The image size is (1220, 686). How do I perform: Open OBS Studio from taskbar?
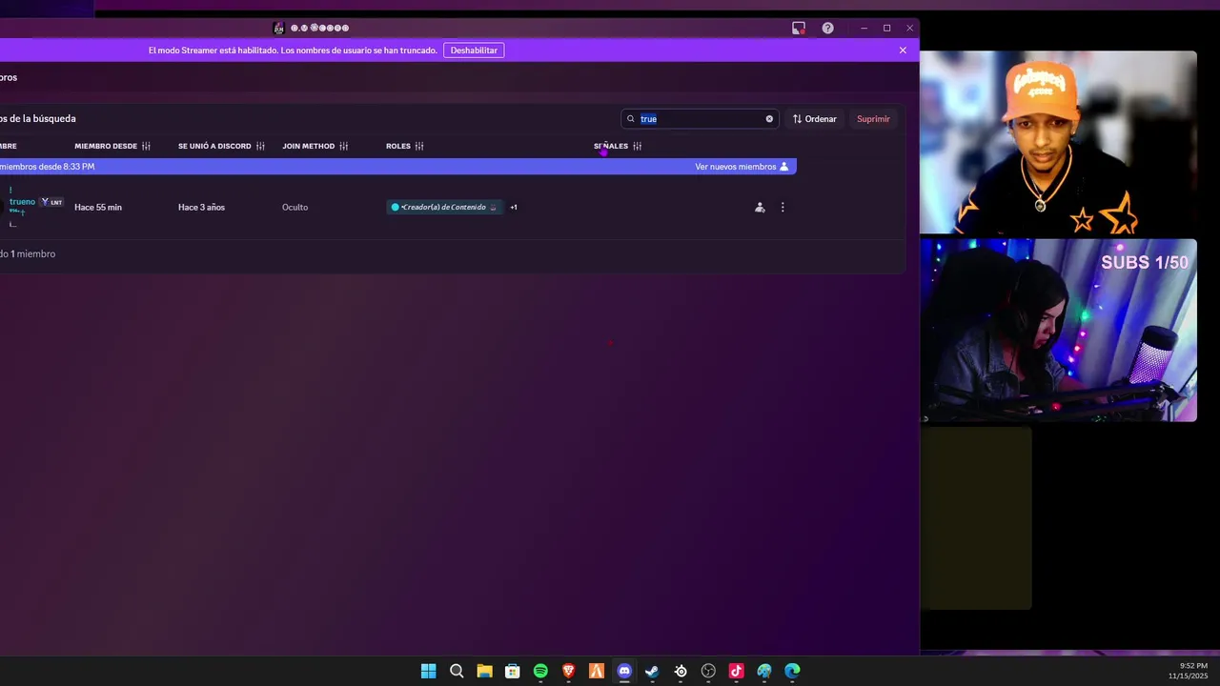click(708, 671)
